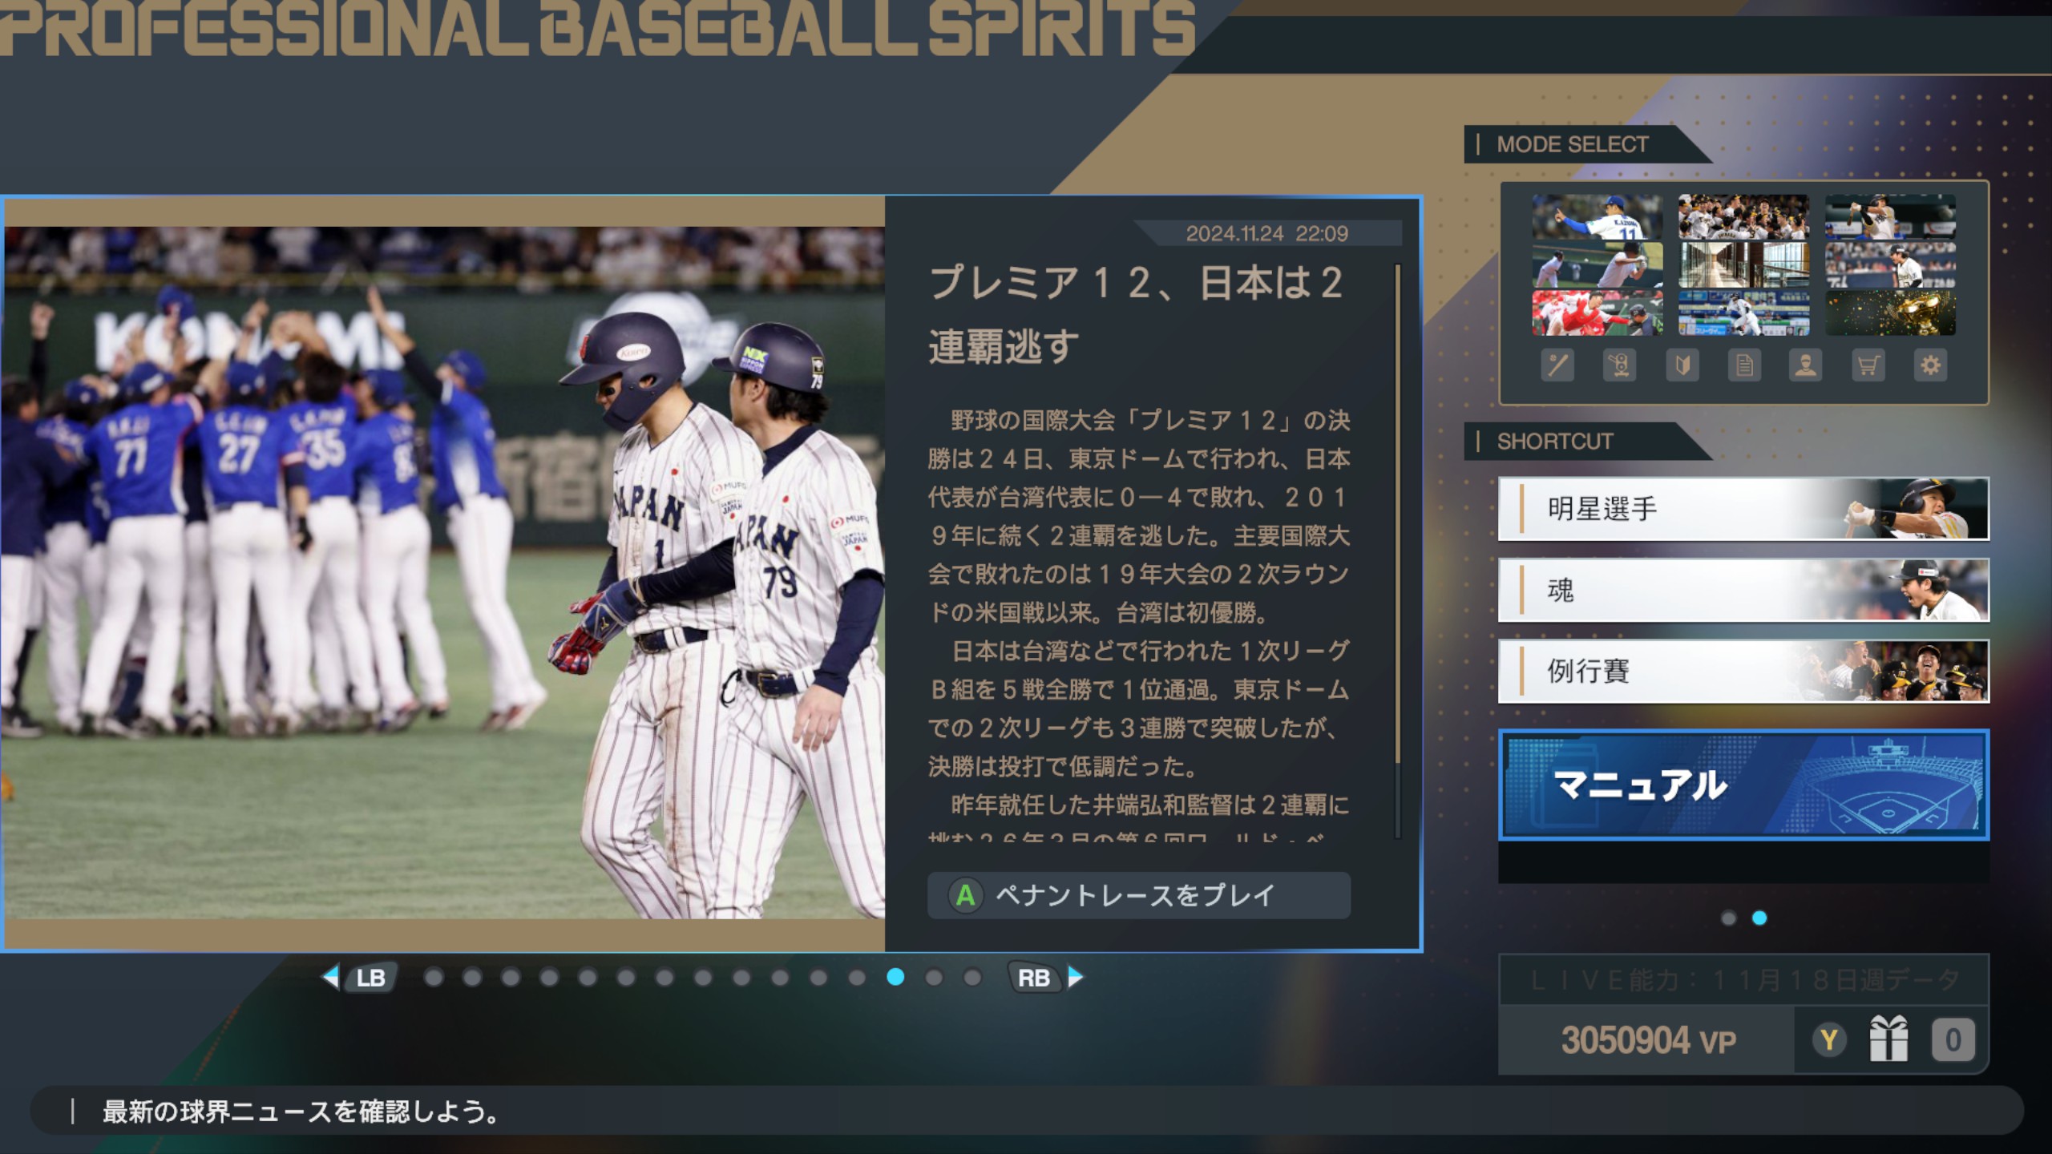Open the shopping cart shop icon
The image size is (2052, 1154).
pos(1868,366)
